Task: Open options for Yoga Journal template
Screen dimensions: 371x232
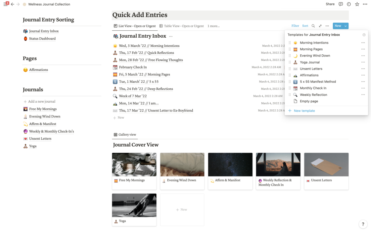Action: [x=363, y=62]
